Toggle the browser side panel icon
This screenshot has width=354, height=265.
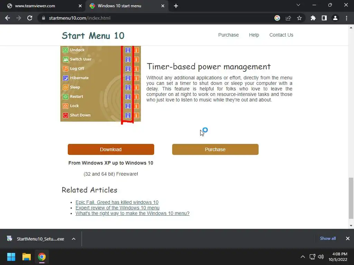pos(324,18)
